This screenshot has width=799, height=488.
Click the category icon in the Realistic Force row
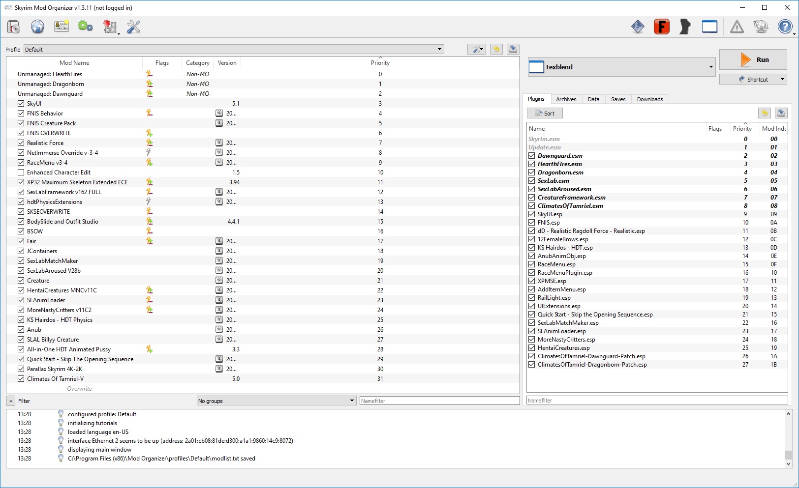point(219,143)
